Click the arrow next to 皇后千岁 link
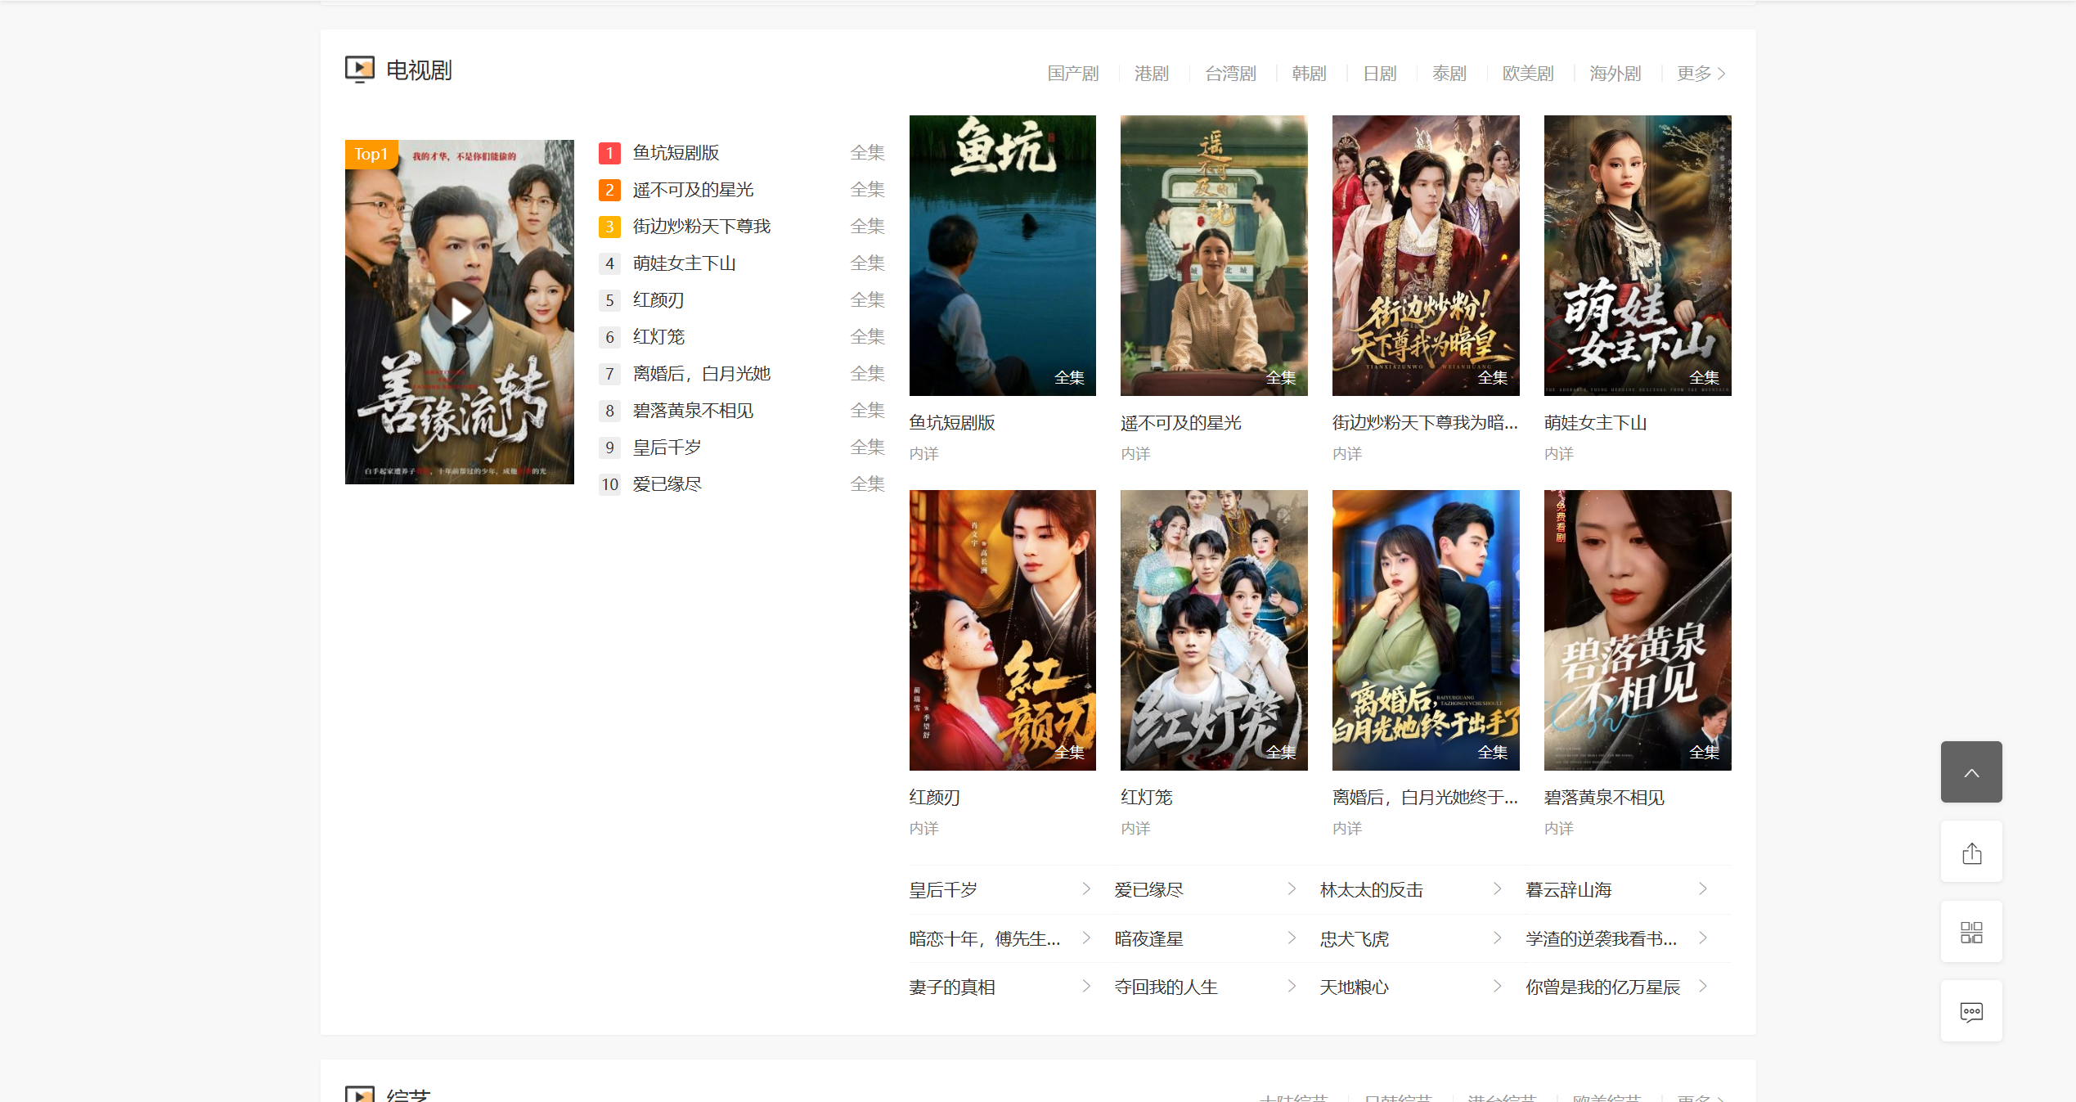The height and width of the screenshot is (1102, 2076). tap(1086, 888)
